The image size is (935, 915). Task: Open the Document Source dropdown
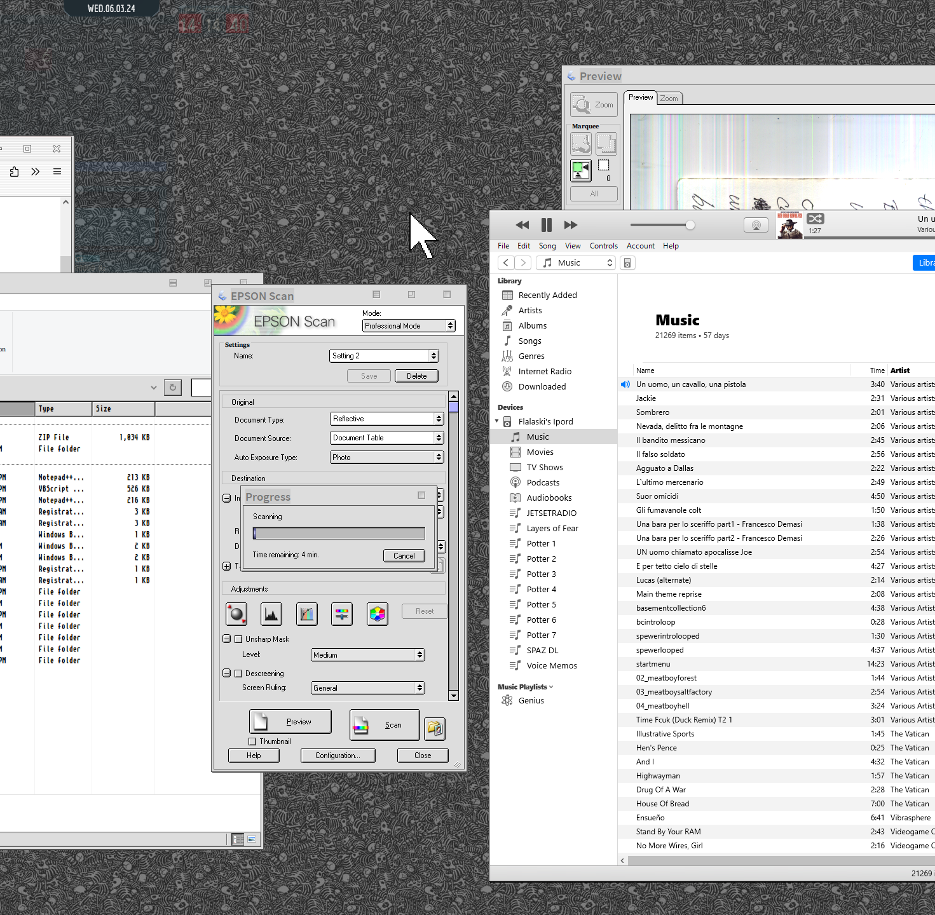(386, 438)
